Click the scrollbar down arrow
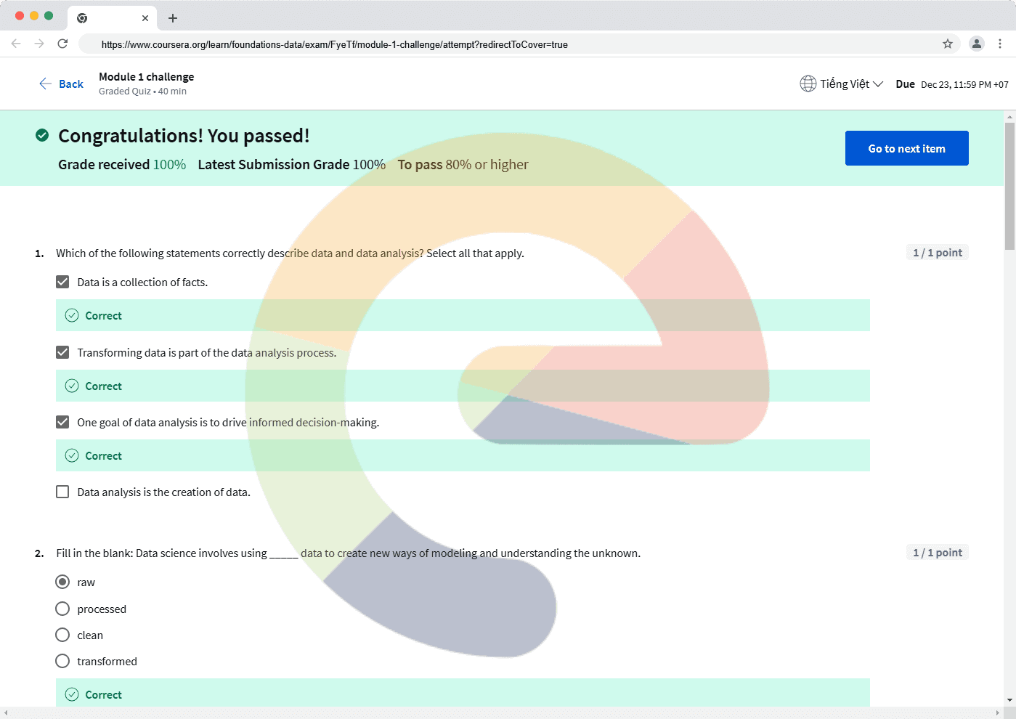 (1009, 700)
